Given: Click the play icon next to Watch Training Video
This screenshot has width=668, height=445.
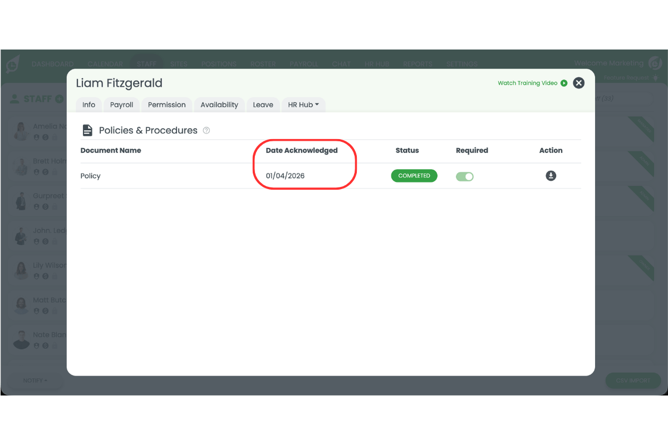Looking at the screenshot, I should tap(564, 83).
